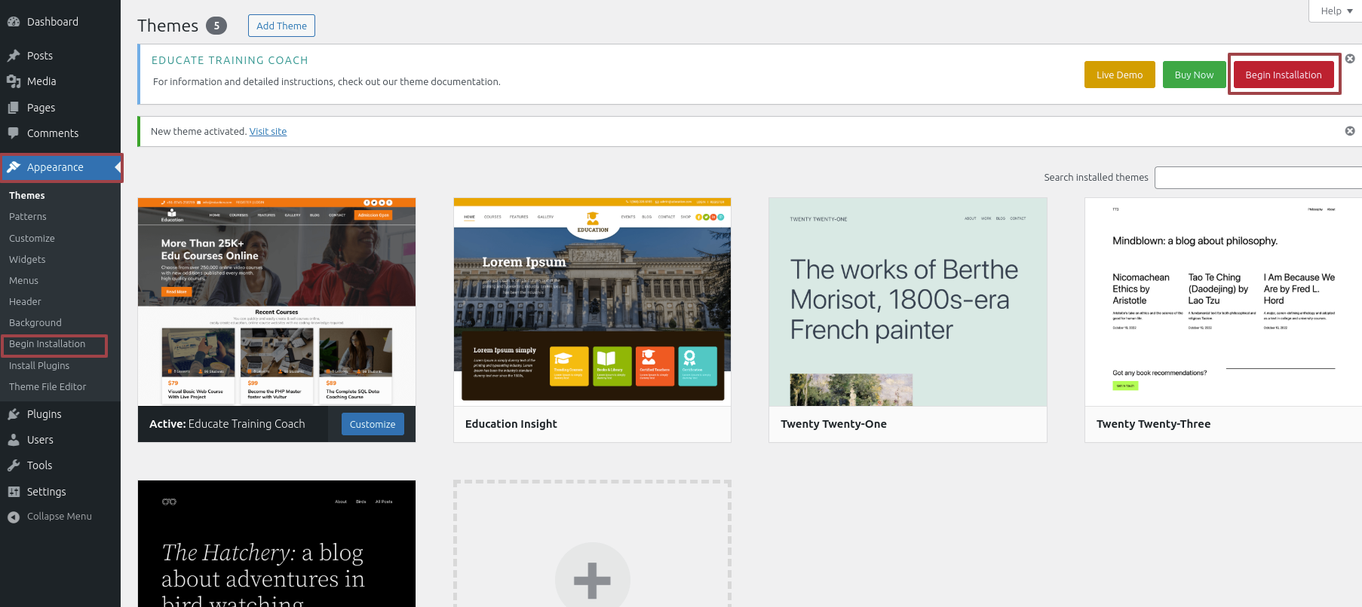Click the plus icon to add new theme
1362x607 pixels.
click(592, 580)
